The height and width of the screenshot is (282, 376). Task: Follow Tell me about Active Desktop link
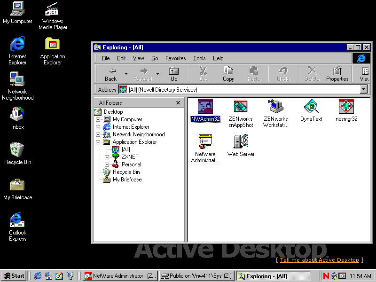pyautogui.click(x=320, y=260)
